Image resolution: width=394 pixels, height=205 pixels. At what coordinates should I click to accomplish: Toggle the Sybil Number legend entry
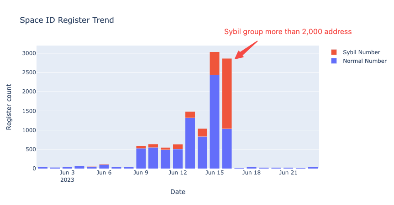pos(358,52)
